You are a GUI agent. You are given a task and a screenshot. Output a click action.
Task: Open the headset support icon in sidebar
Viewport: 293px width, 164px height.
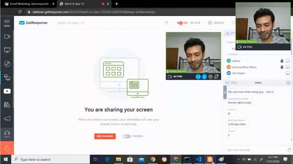7,133
